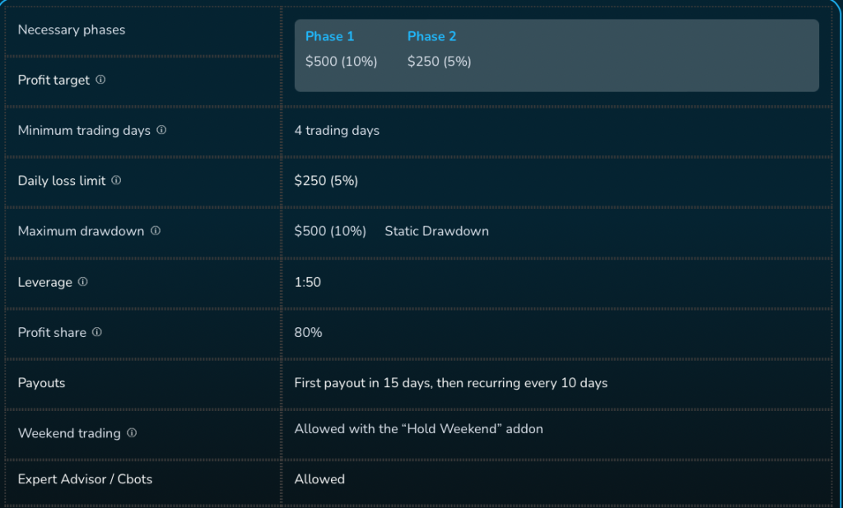The height and width of the screenshot is (508, 843).
Task: Click the 80% profit share value
Action: tap(308, 333)
